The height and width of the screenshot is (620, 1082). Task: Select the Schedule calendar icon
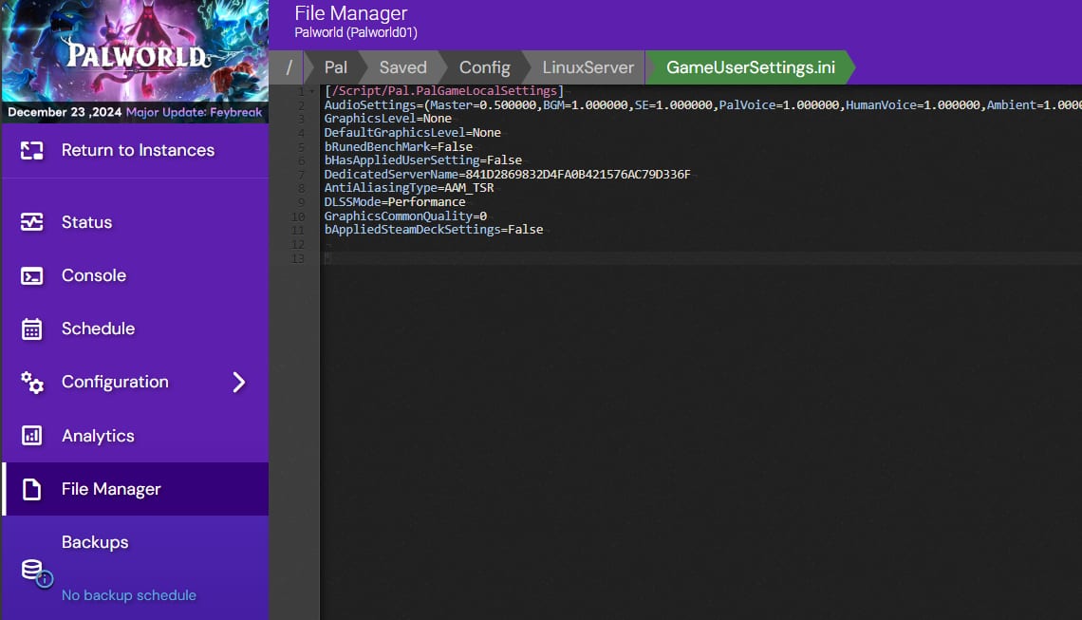[x=32, y=329]
